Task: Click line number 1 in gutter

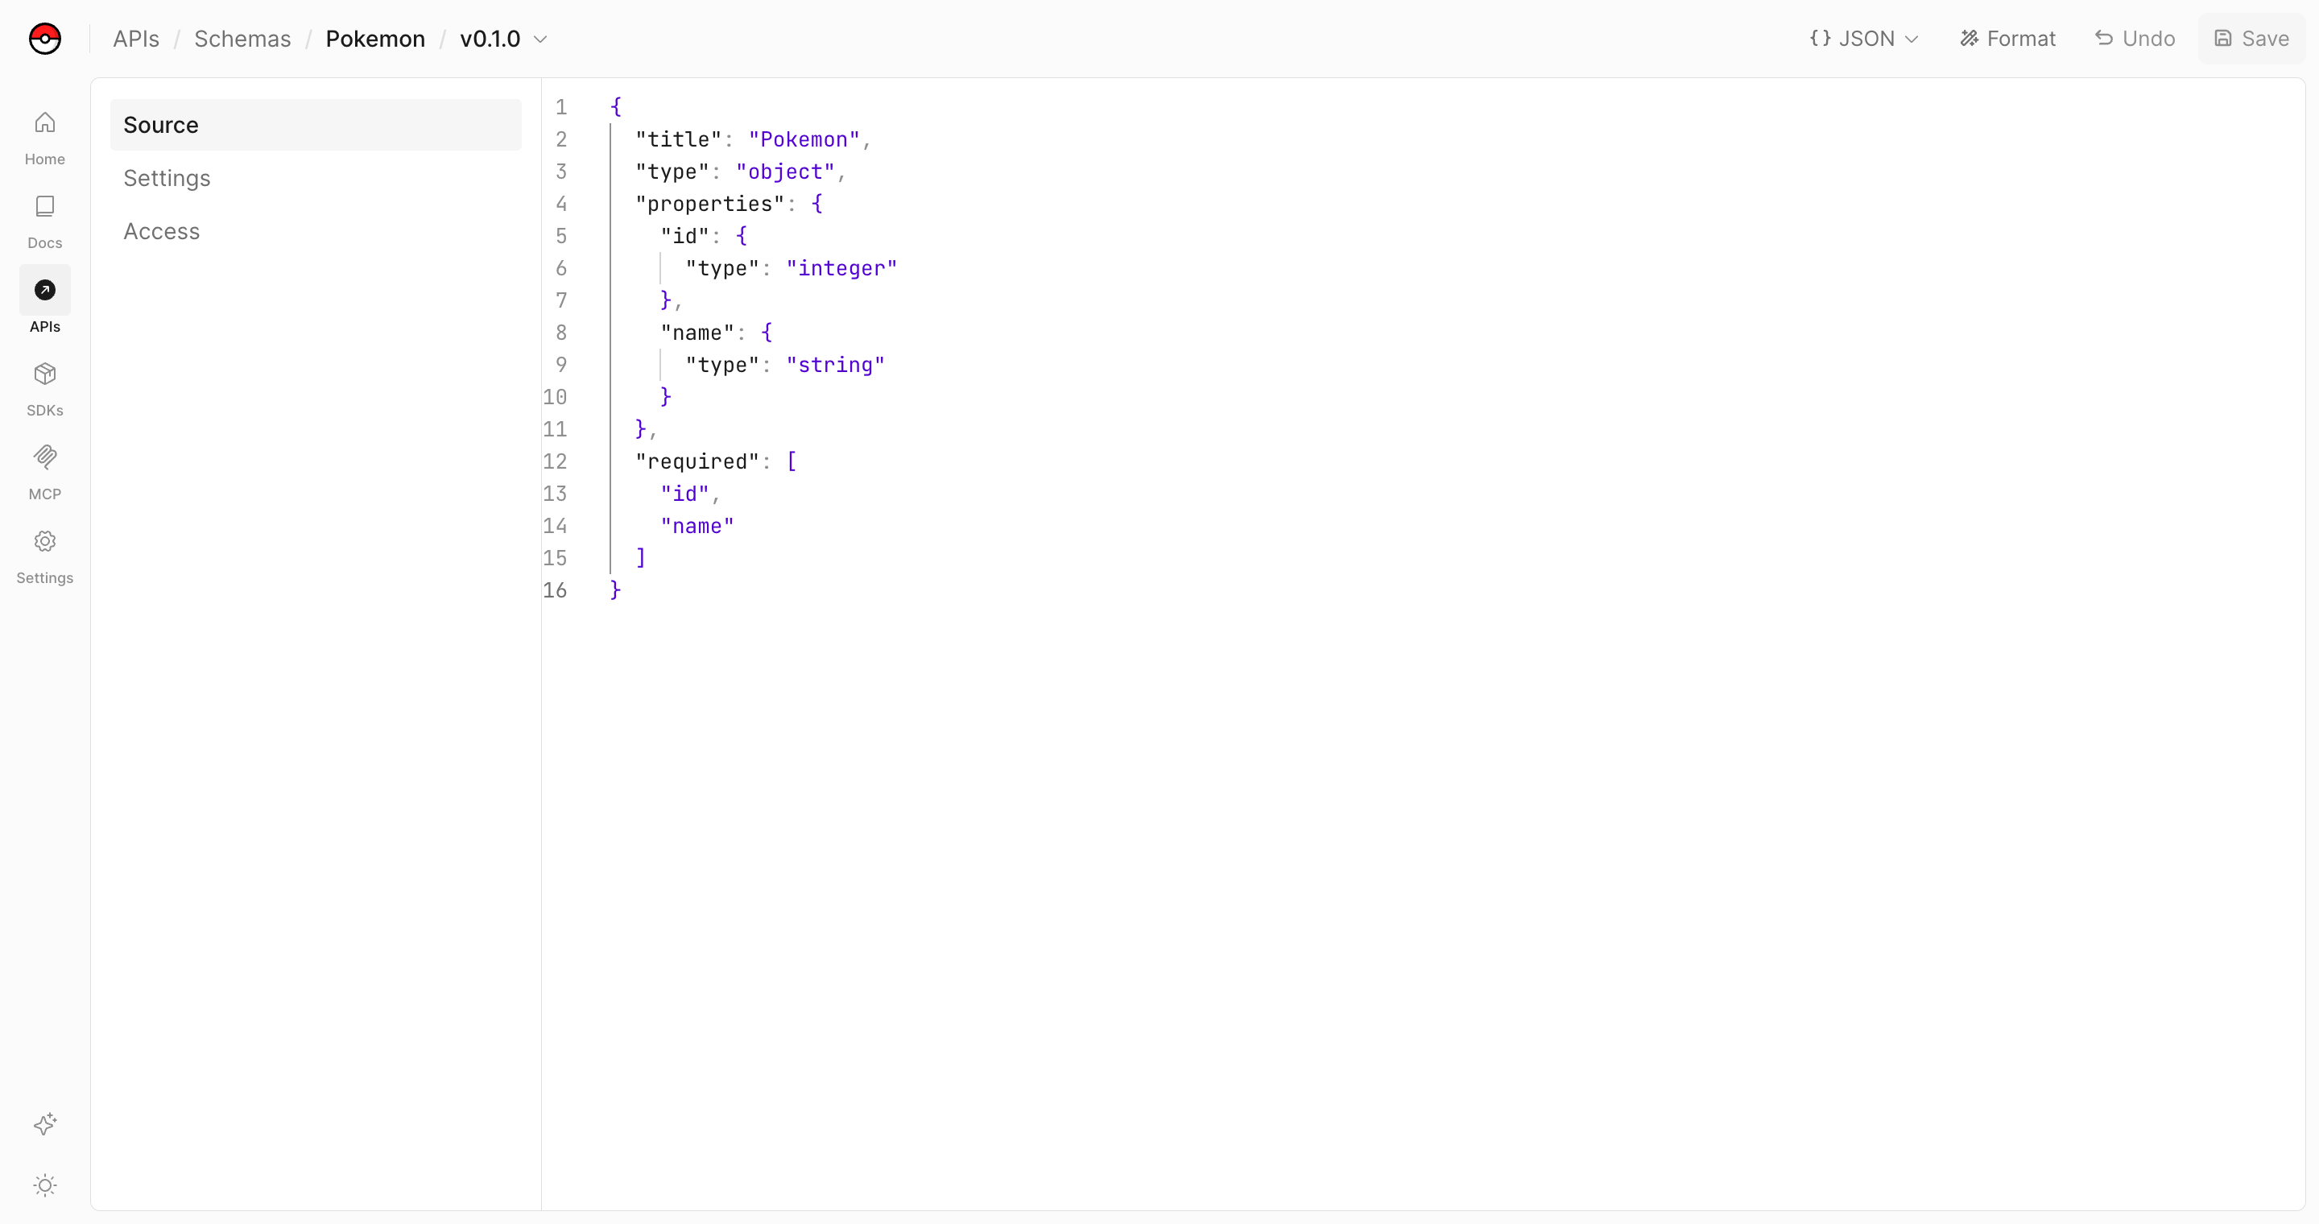Action: click(x=561, y=107)
